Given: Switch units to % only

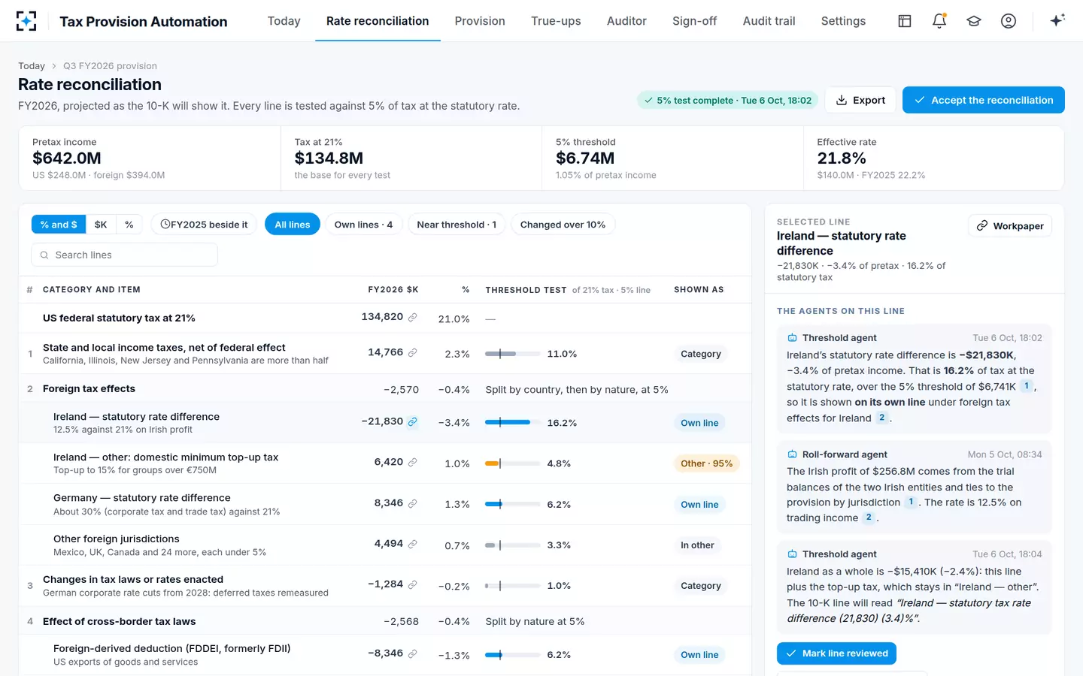Looking at the screenshot, I should pyautogui.click(x=129, y=225).
